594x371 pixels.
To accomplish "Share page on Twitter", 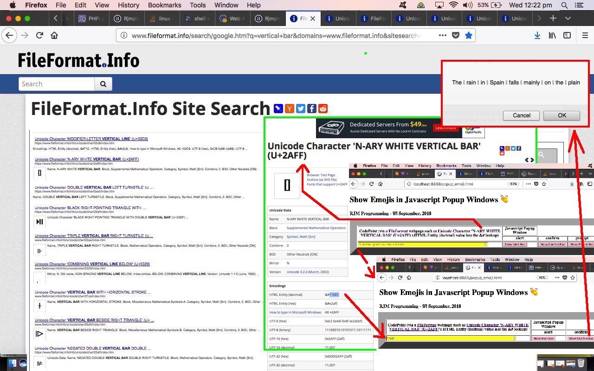I will (x=301, y=109).
